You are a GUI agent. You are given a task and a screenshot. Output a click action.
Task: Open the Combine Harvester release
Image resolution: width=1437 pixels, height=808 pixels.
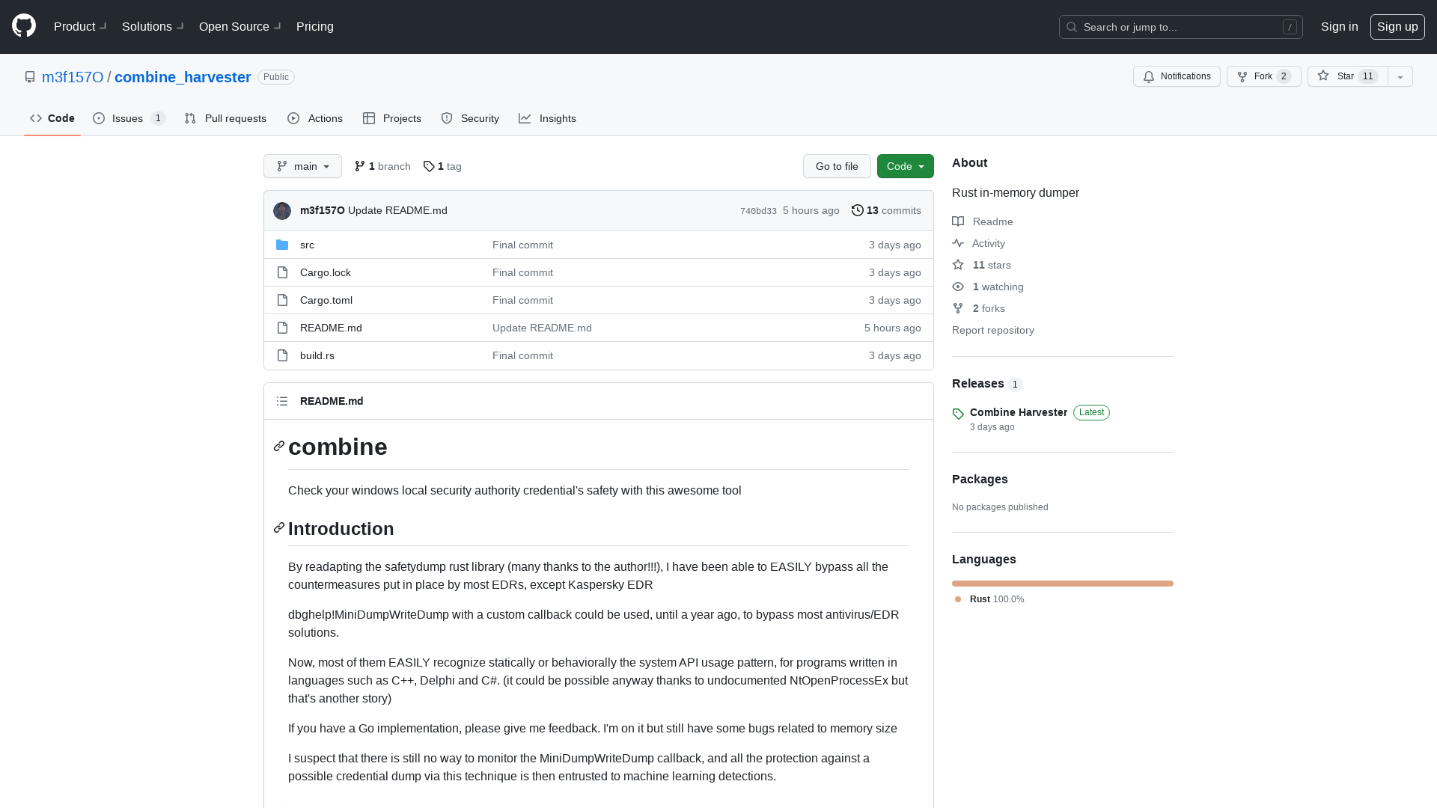[x=1018, y=412]
